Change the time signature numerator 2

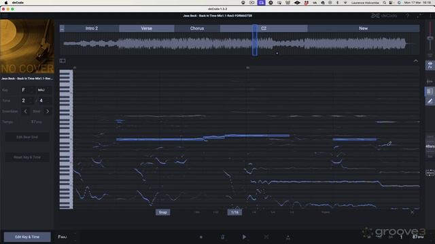(27, 100)
